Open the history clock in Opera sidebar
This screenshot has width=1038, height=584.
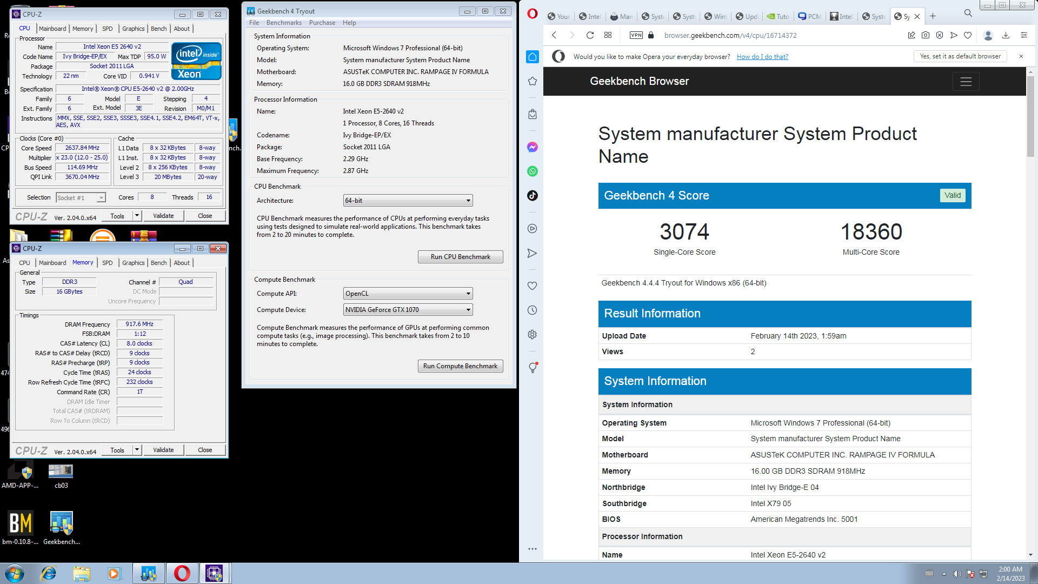(x=533, y=310)
